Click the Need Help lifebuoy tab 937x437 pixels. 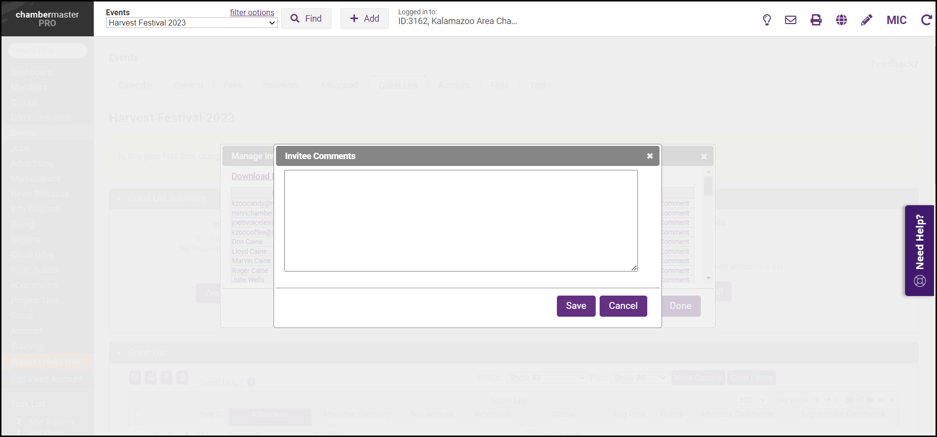click(x=919, y=250)
